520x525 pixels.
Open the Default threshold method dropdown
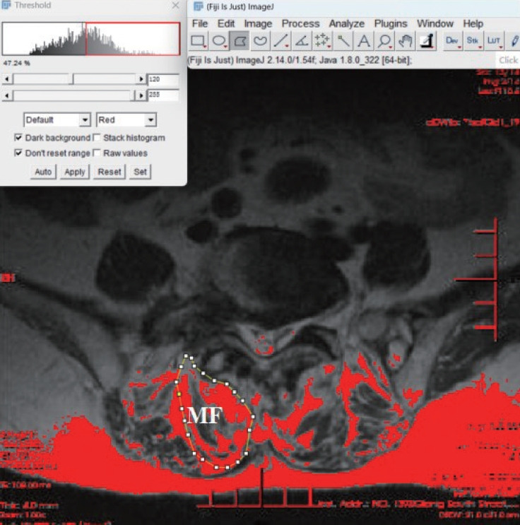(x=57, y=119)
